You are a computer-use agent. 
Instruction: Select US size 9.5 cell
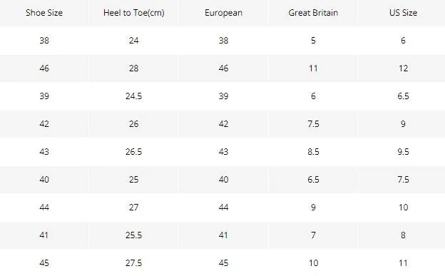(x=403, y=152)
